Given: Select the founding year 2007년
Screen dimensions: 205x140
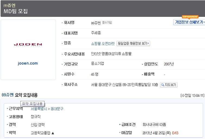Looking at the screenshot, I should [169, 64].
